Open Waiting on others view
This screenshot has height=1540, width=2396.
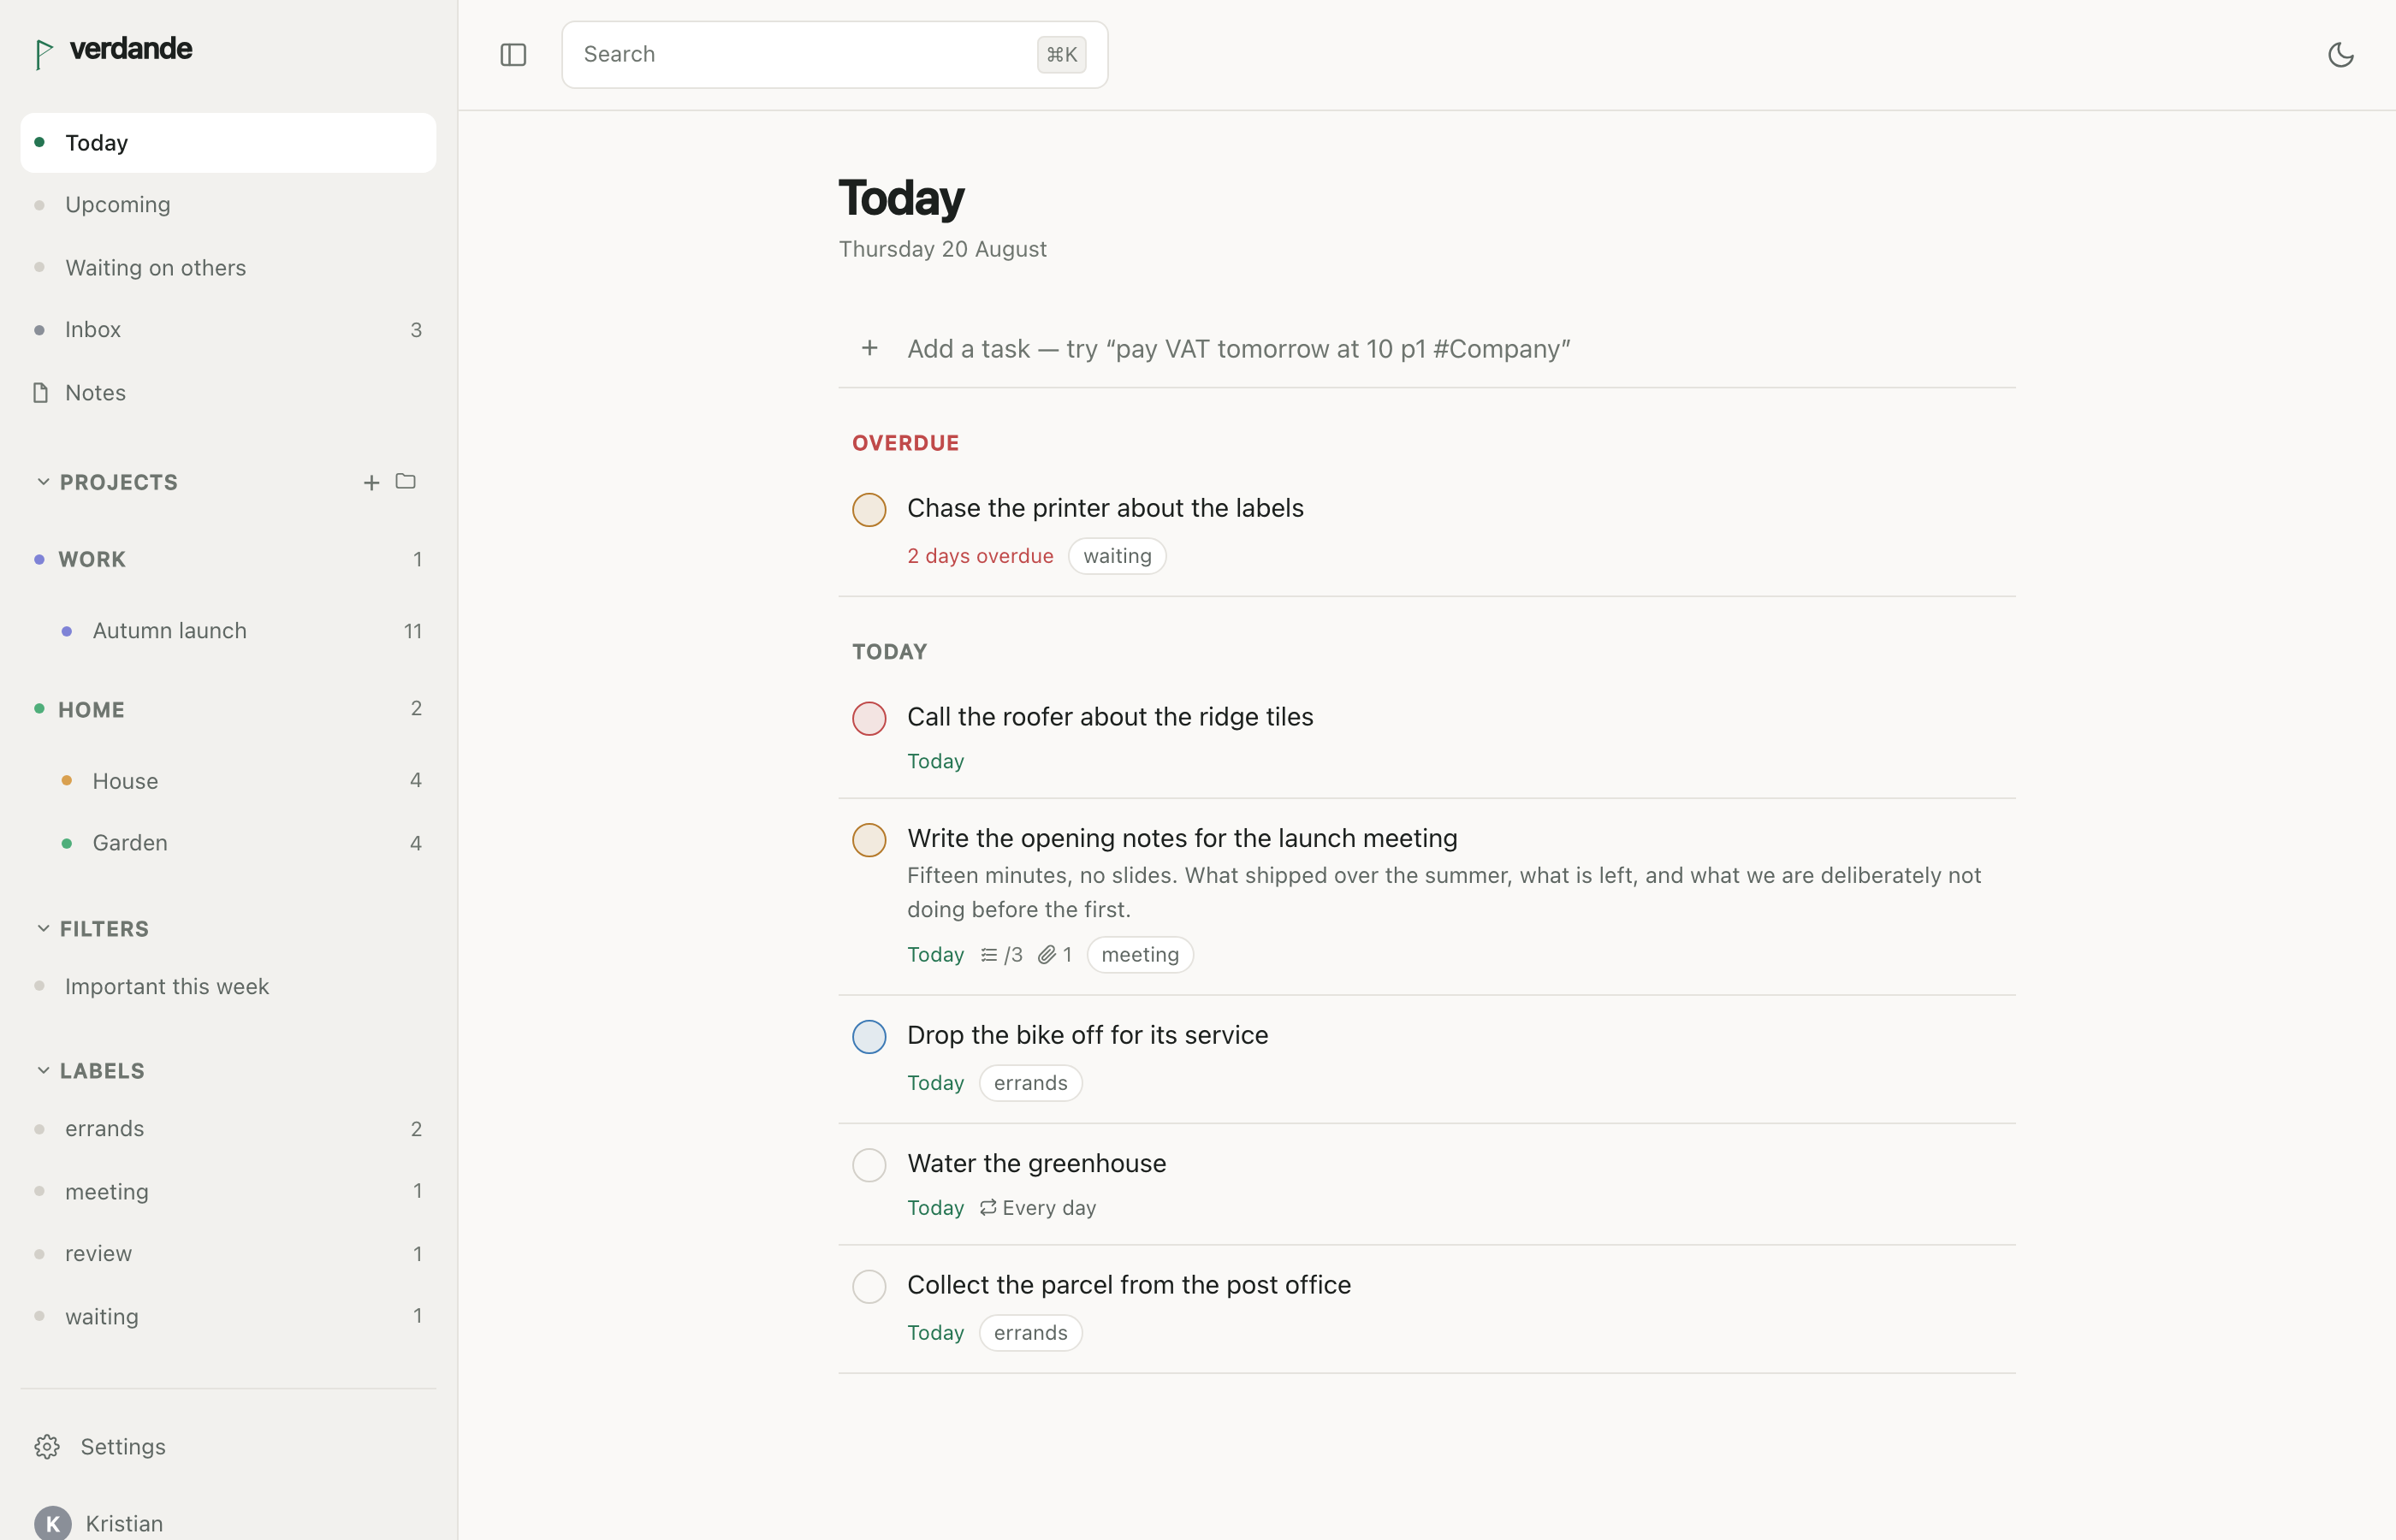228,268
